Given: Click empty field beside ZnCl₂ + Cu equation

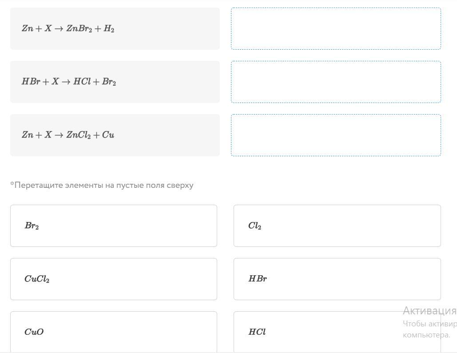Looking at the screenshot, I should [x=336, y=135].
